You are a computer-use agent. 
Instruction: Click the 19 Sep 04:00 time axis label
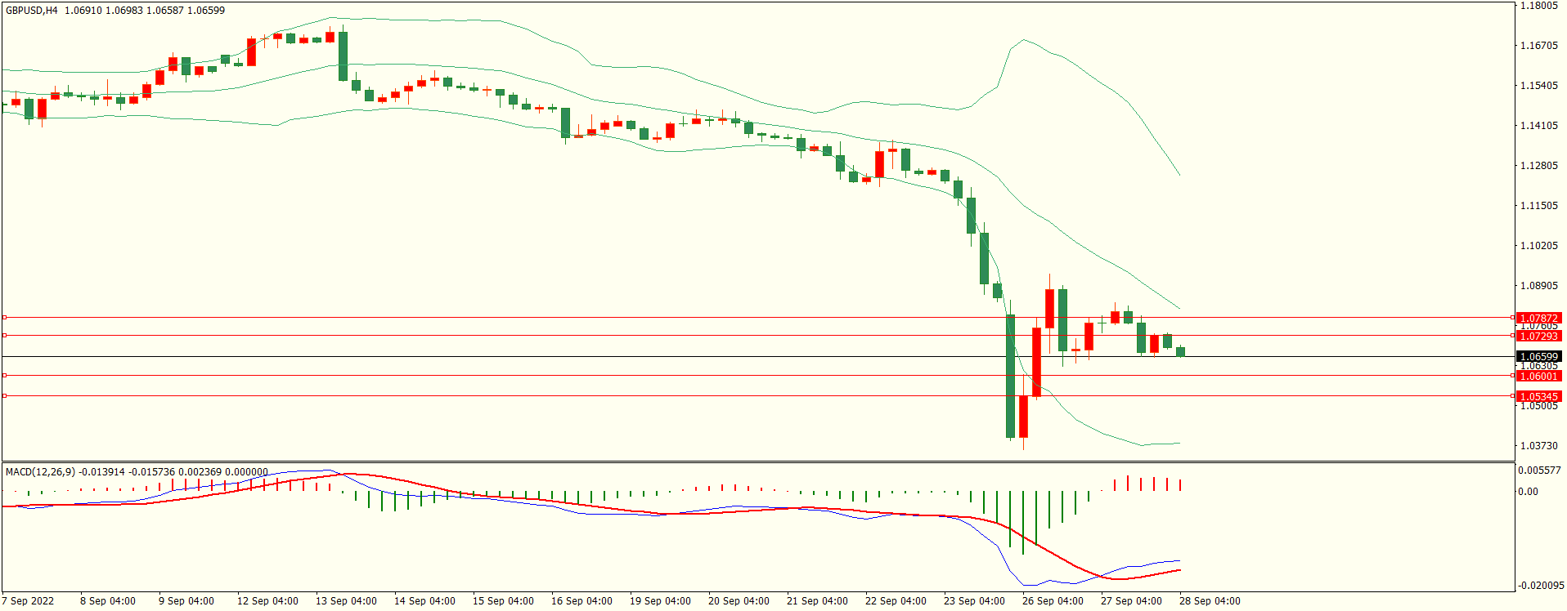660,600
